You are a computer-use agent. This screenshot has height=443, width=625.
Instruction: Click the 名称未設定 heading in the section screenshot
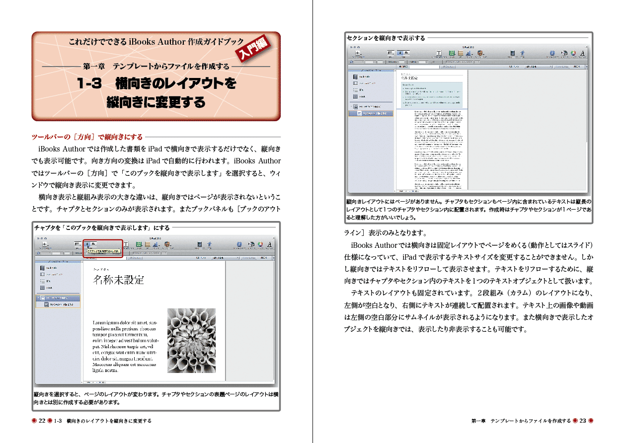click(409, 78)
